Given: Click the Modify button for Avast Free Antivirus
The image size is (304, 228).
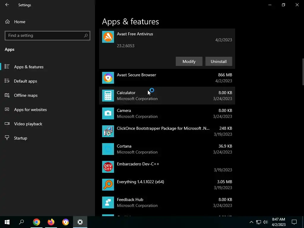Looking at the screenshot, I should click(189, 61).
